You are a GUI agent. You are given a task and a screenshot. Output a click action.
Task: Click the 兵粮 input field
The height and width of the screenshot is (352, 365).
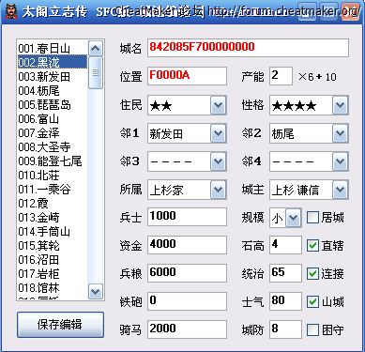tap(187, 273)
